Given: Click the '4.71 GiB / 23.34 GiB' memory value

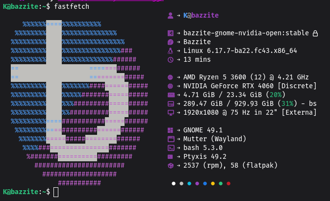Looking at the screenshot, I should (x=223, y=95).
